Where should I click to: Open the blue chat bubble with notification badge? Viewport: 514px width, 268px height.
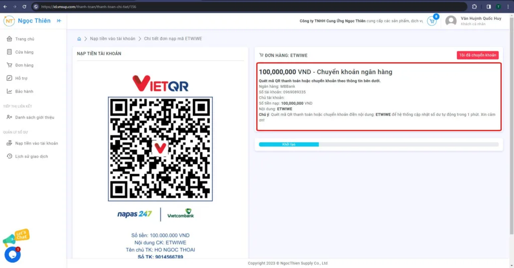tap(13, 254)
